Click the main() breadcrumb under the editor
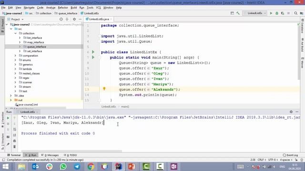The width and height of the screenshot is (305, 171). (125, 106)
